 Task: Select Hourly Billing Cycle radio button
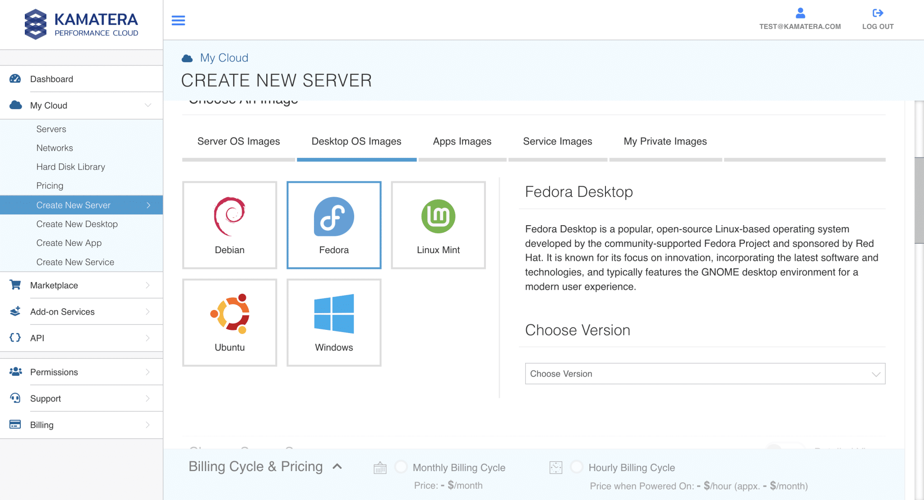coord(577,467)
